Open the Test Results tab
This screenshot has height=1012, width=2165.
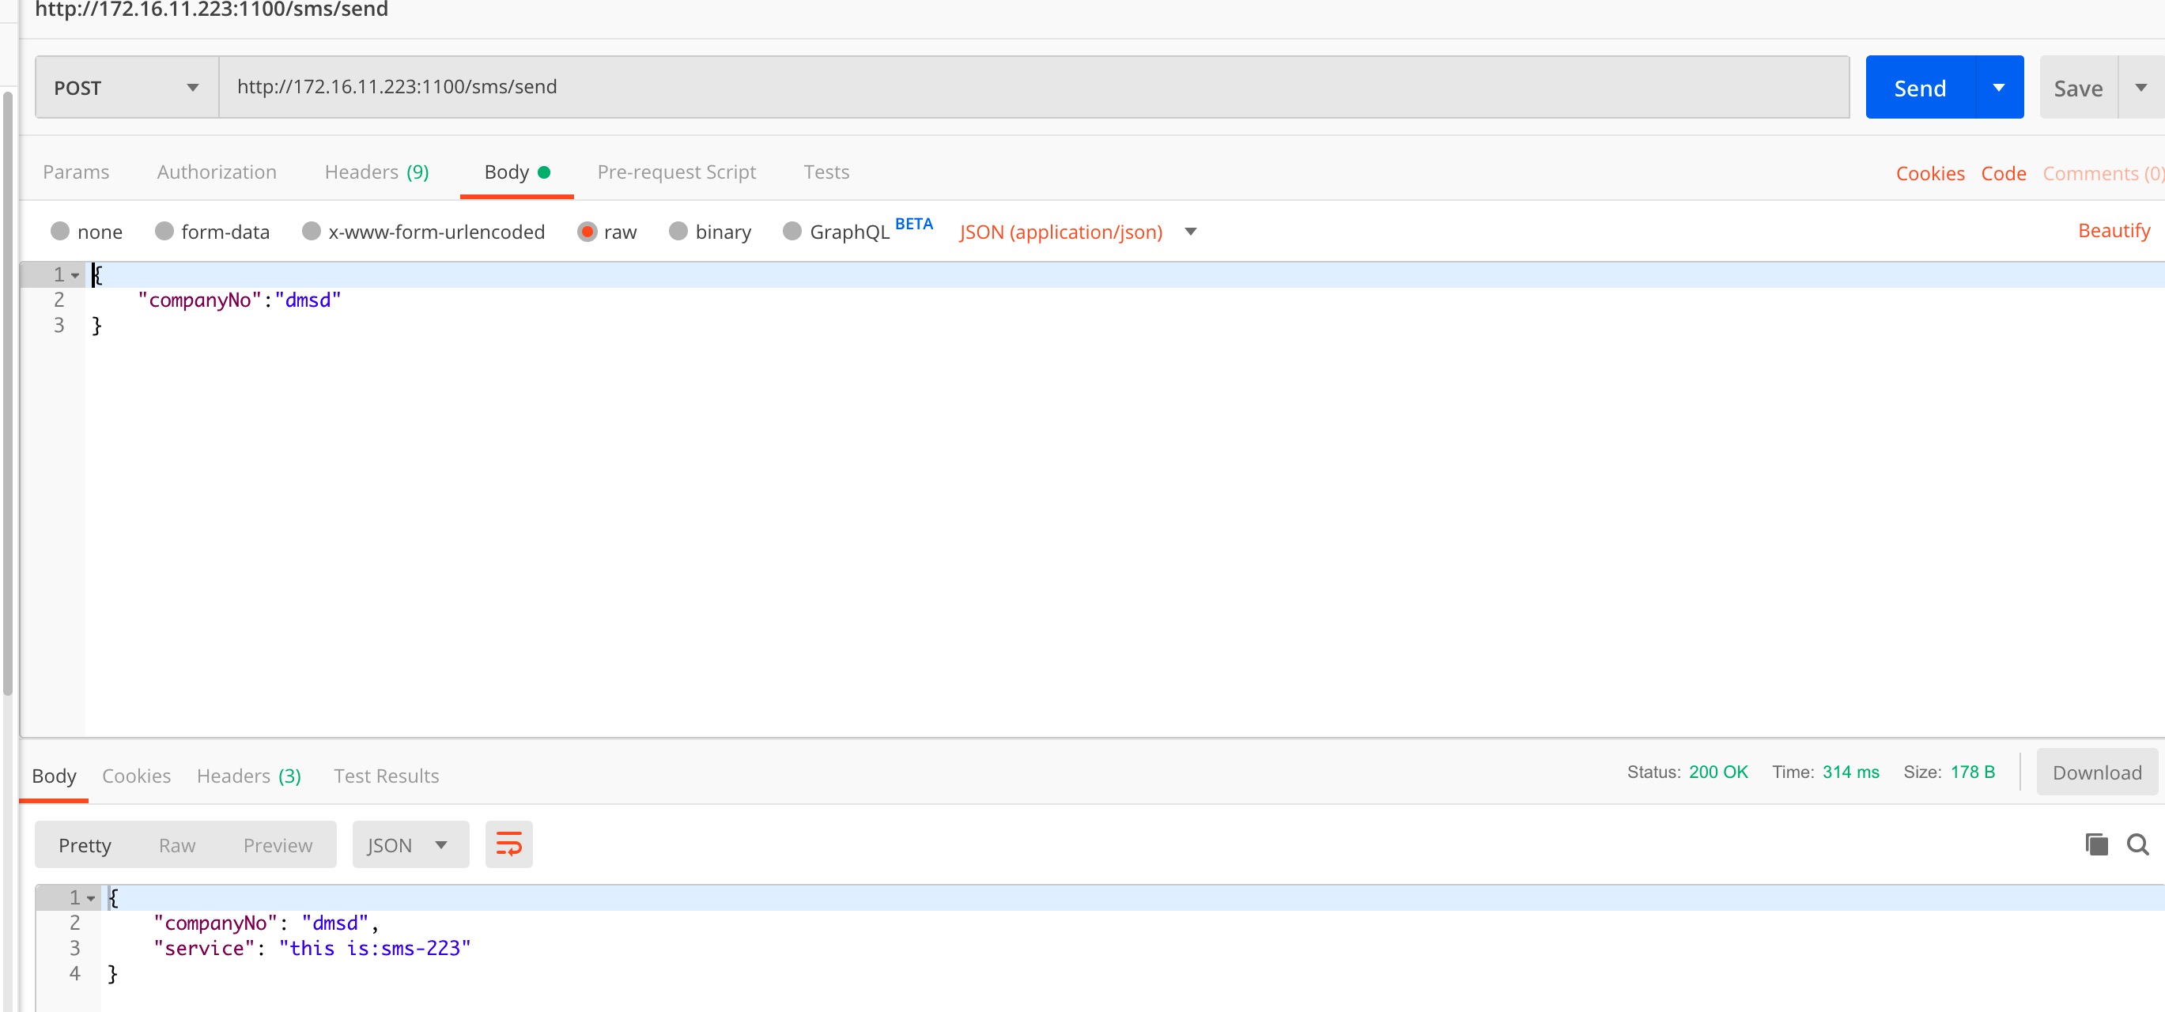[387, 775]
